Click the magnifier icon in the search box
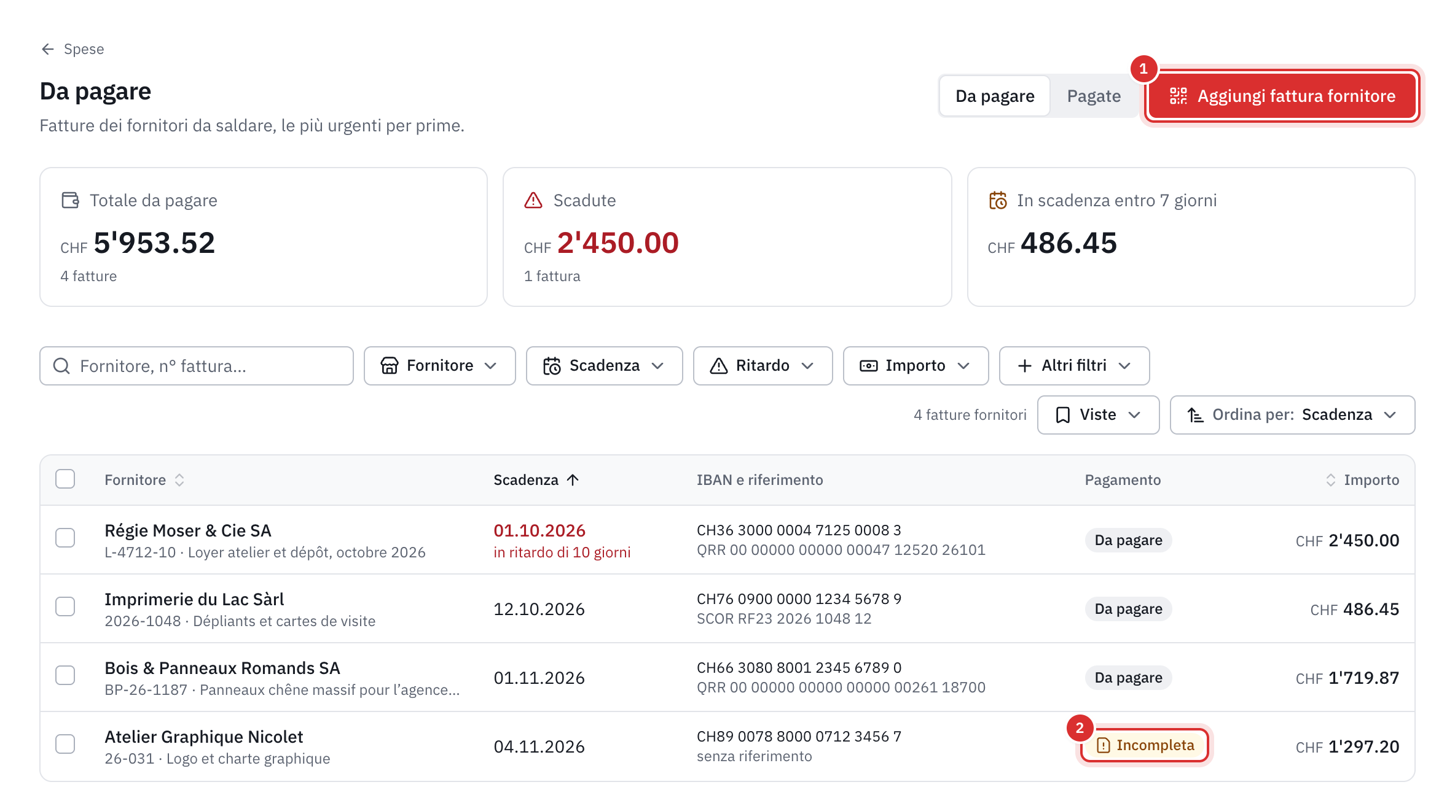The height and width of the screenshot is (798, 1455). [61, 366]
